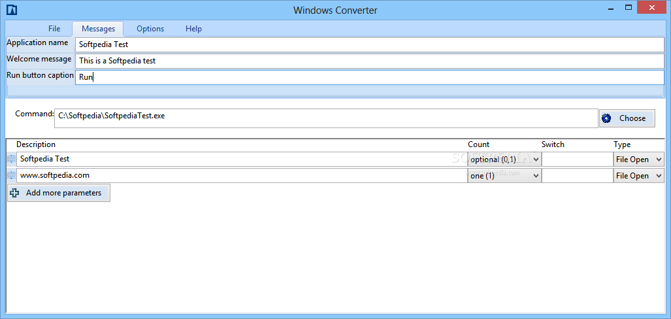Viewport: 671px width, 319px height.
Task: Click the Description column header
Action: 36,144
